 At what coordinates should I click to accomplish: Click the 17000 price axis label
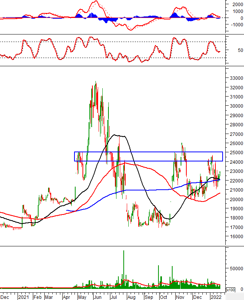click(x=236, y=227)
